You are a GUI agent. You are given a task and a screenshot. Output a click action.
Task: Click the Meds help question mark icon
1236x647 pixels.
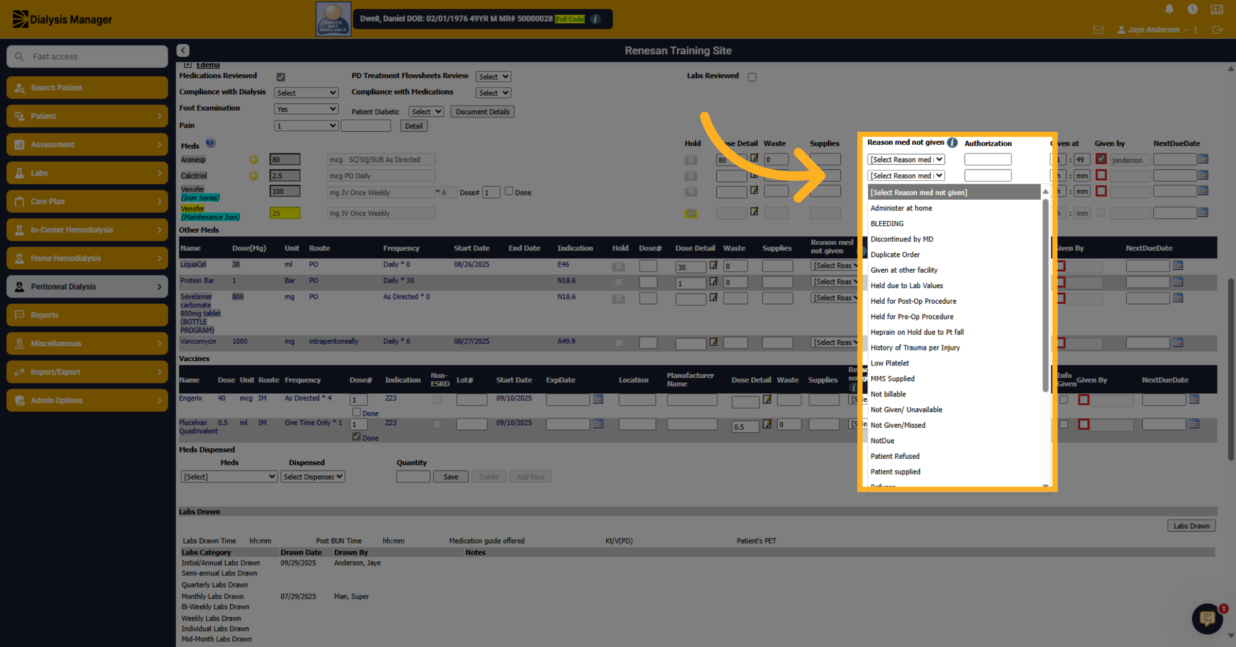point(210,143)
